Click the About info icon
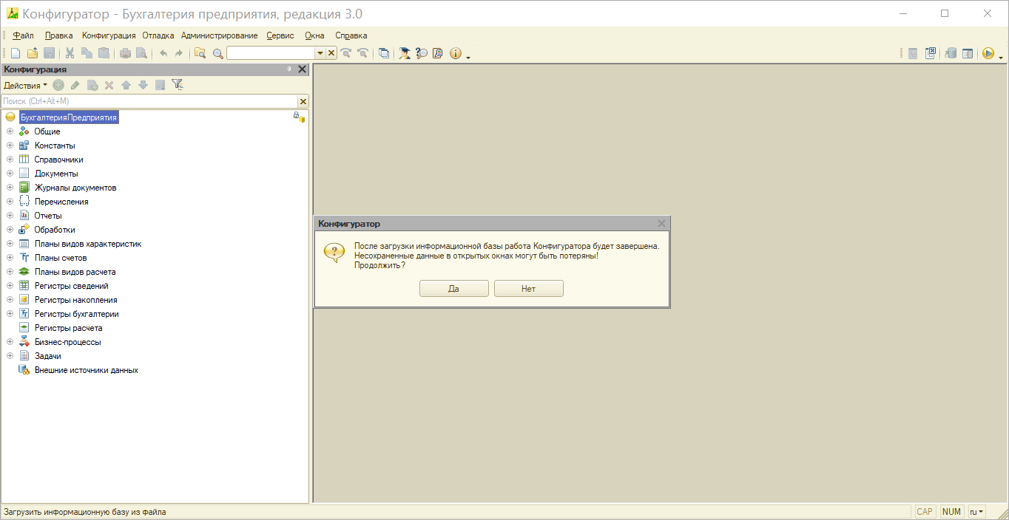 click(455, 53)
